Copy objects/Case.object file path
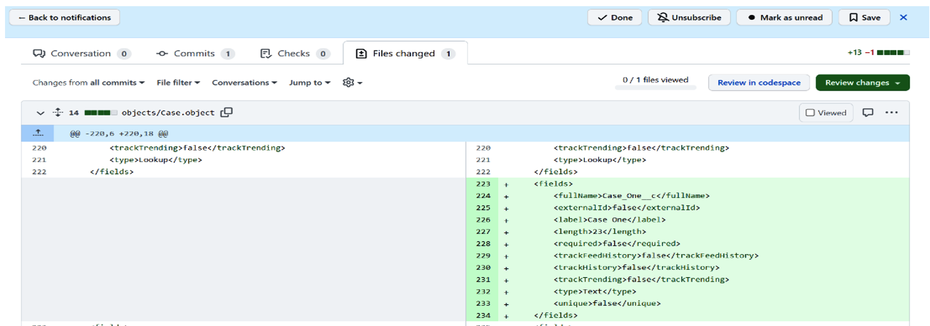930x326 pixels. [x=227, y=112]
